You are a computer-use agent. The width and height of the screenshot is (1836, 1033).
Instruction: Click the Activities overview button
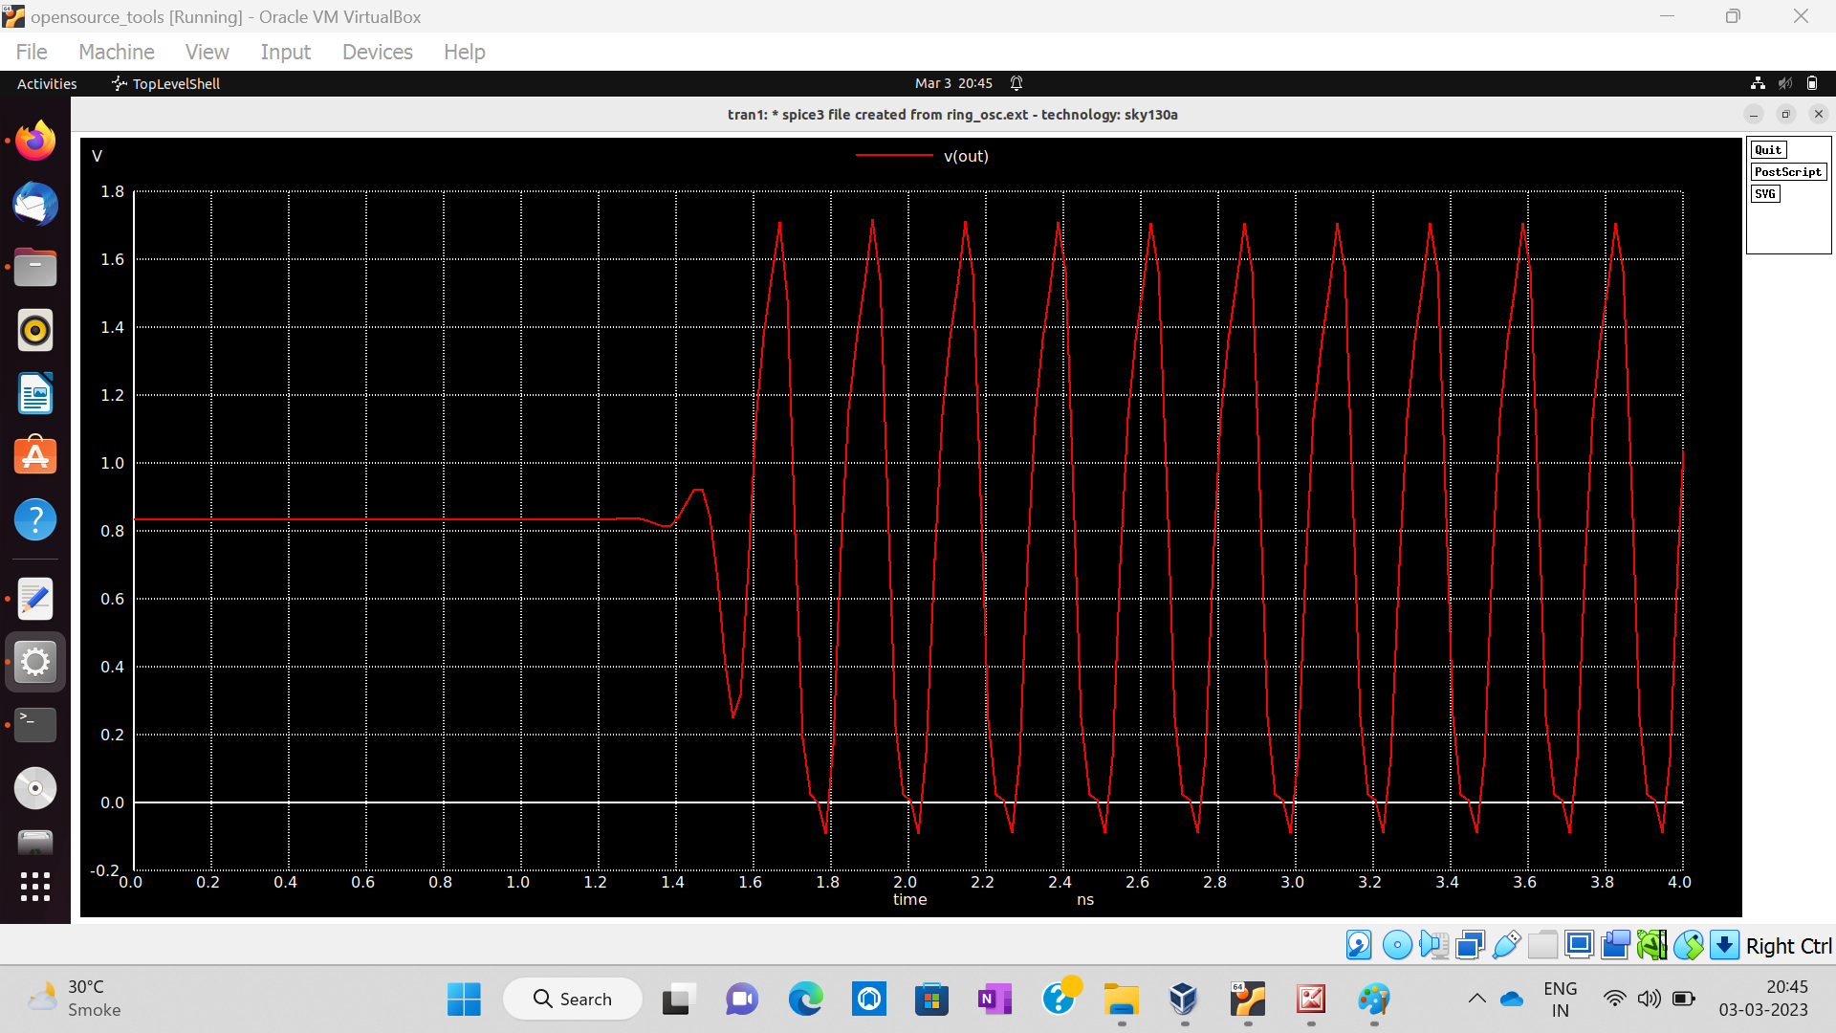(x=47, y=84)
